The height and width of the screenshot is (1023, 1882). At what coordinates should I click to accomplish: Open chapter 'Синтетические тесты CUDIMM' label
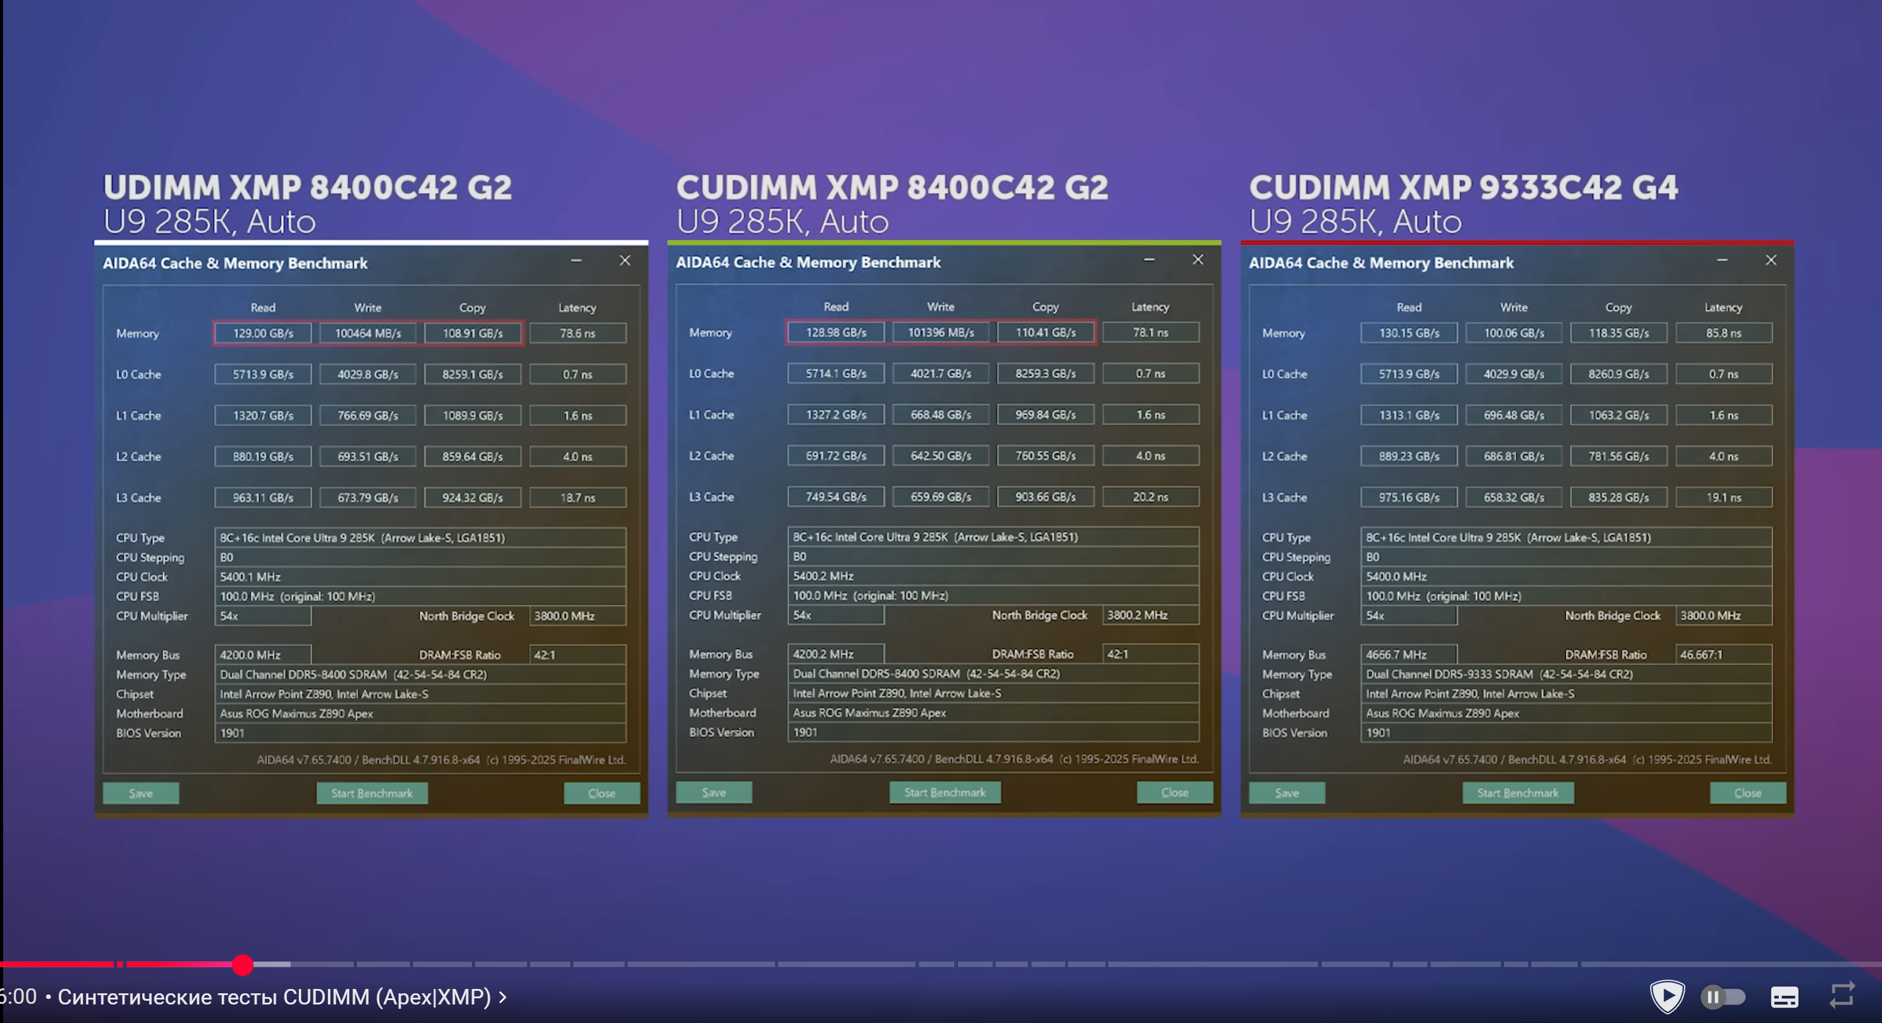pyautogui.click(x=274, y=996)
